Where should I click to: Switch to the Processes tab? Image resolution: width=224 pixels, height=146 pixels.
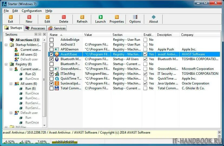coord(35,28)
